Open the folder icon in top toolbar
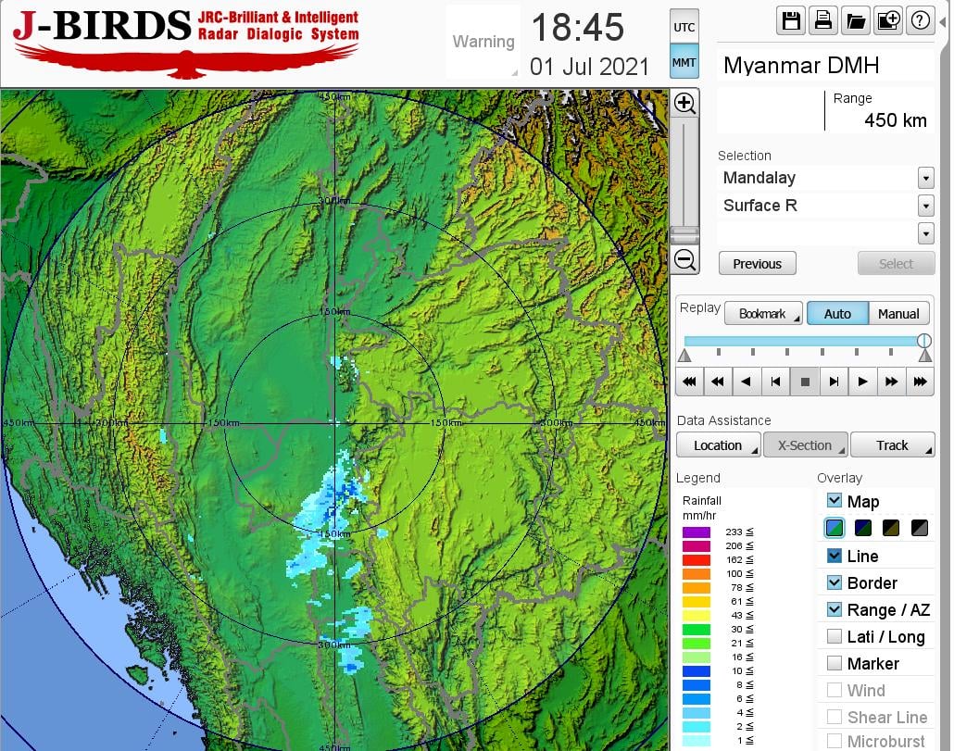954x751 pixels. click(855, 20)
